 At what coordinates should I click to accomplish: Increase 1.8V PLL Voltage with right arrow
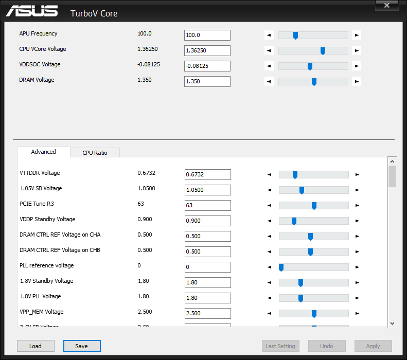(x=357, y=298)
